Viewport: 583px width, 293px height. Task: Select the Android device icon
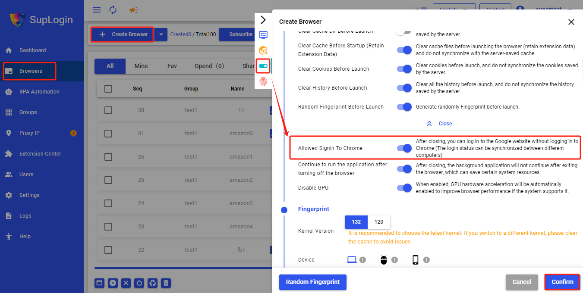[384, 260]
